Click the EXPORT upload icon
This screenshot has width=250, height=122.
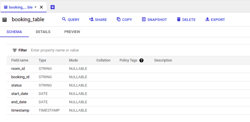(x=207, y=19)
